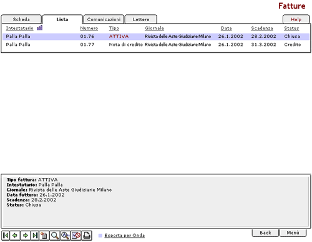
Task: Click the Menù button
Action: 293,233
